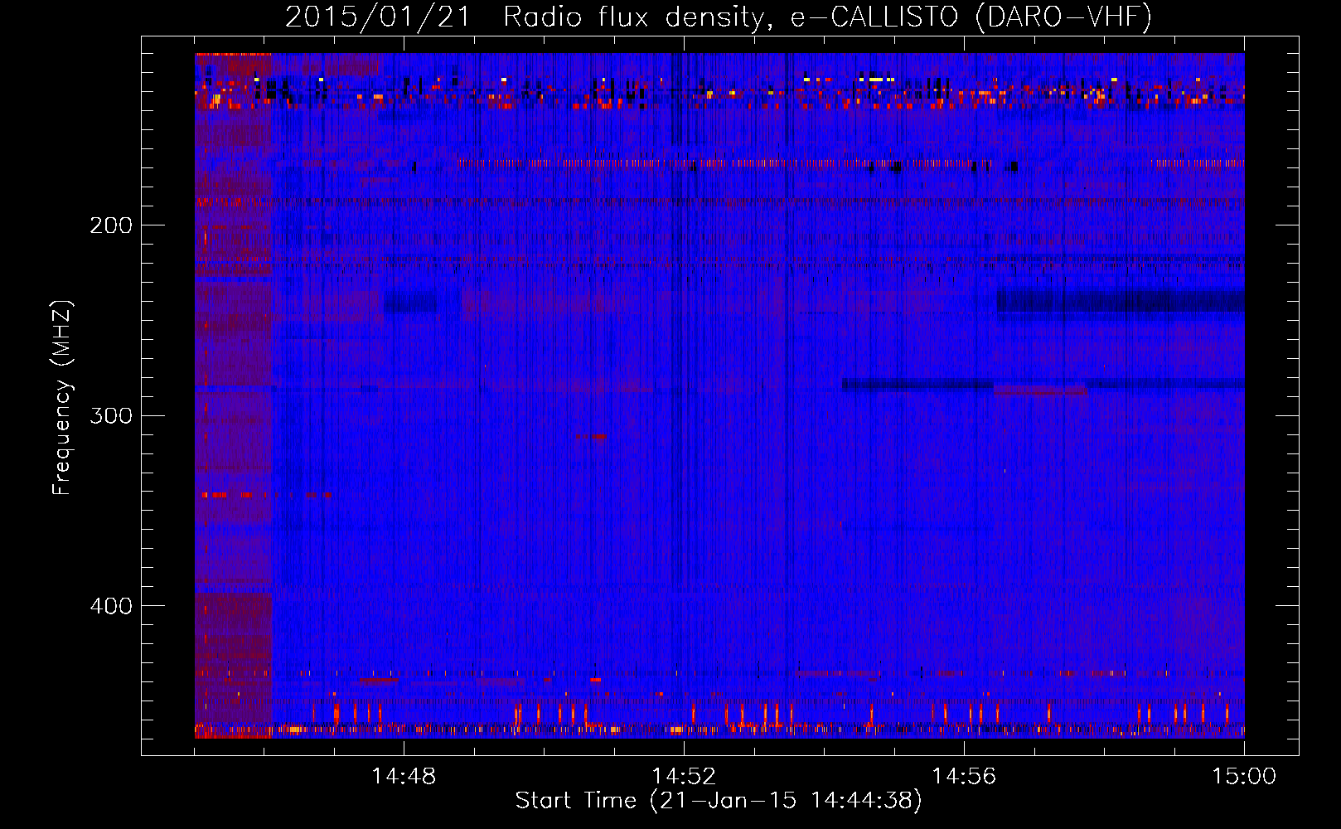Click the 300 frequency axis label
The width and height of the screenshot is (1341, 829).
(x=110, y=415)
